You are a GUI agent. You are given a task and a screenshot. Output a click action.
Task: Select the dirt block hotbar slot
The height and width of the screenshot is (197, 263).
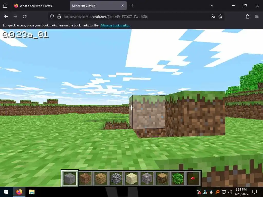pyautogui.click(x=85, y=178)
